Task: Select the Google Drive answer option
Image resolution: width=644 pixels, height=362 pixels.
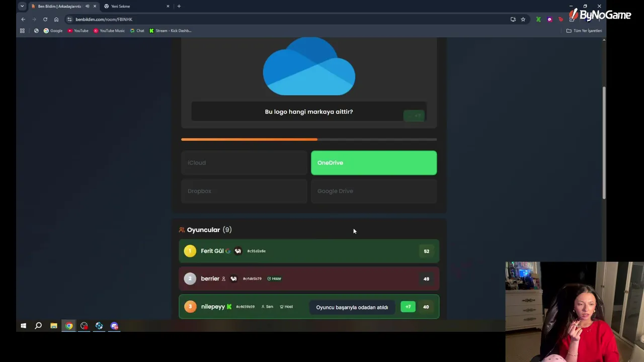Action: 374,191
